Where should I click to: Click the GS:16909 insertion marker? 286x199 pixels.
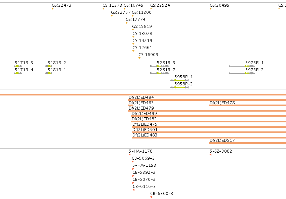point(139,58)
